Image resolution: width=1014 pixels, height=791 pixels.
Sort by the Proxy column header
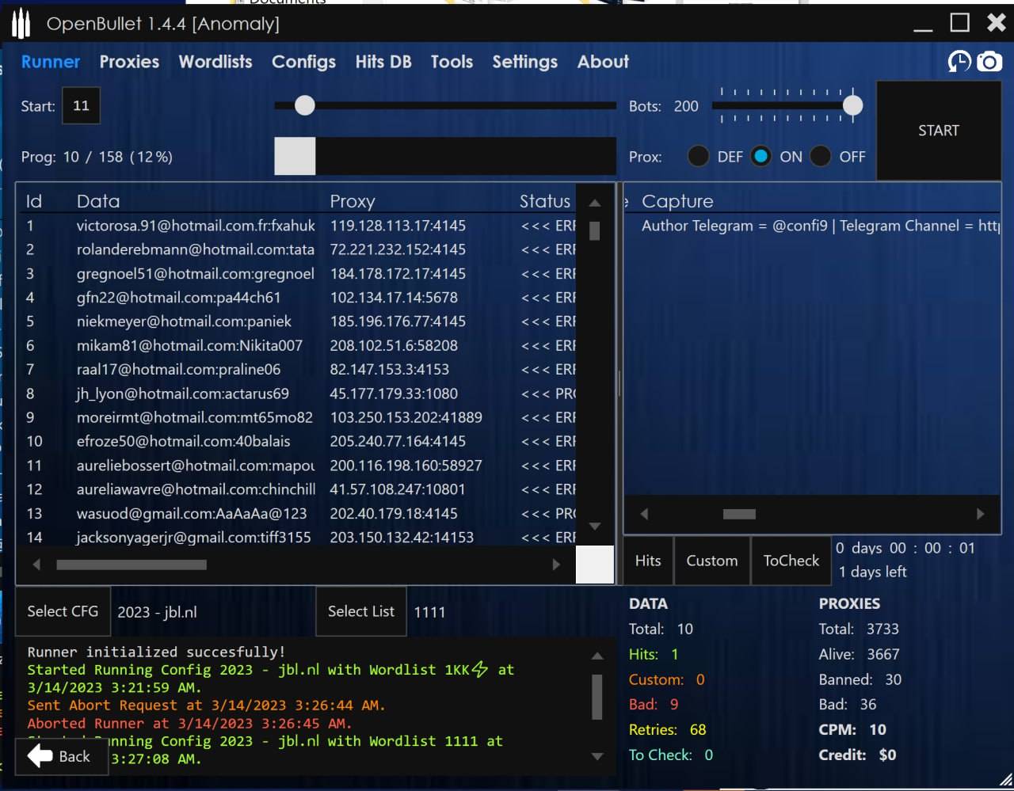point(353,201)
